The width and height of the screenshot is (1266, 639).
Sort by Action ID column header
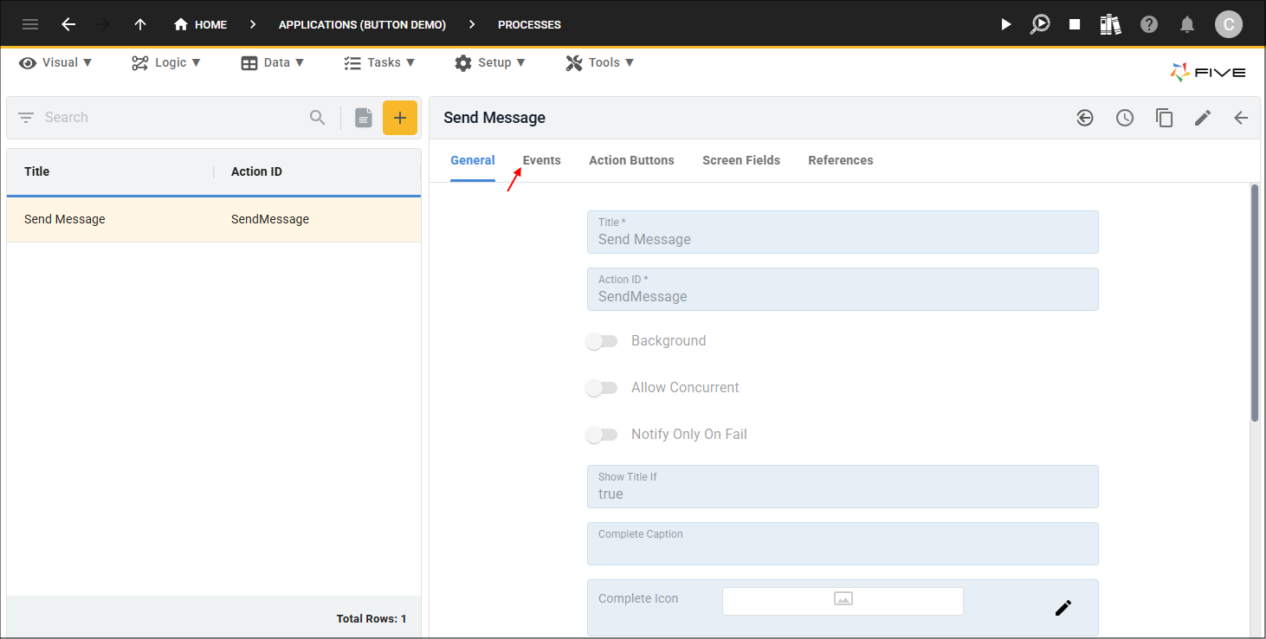[x=256, y=171]
